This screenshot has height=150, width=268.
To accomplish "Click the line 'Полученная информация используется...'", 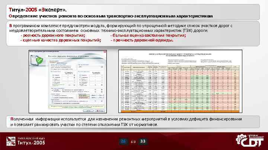I will tap(126, 119).
